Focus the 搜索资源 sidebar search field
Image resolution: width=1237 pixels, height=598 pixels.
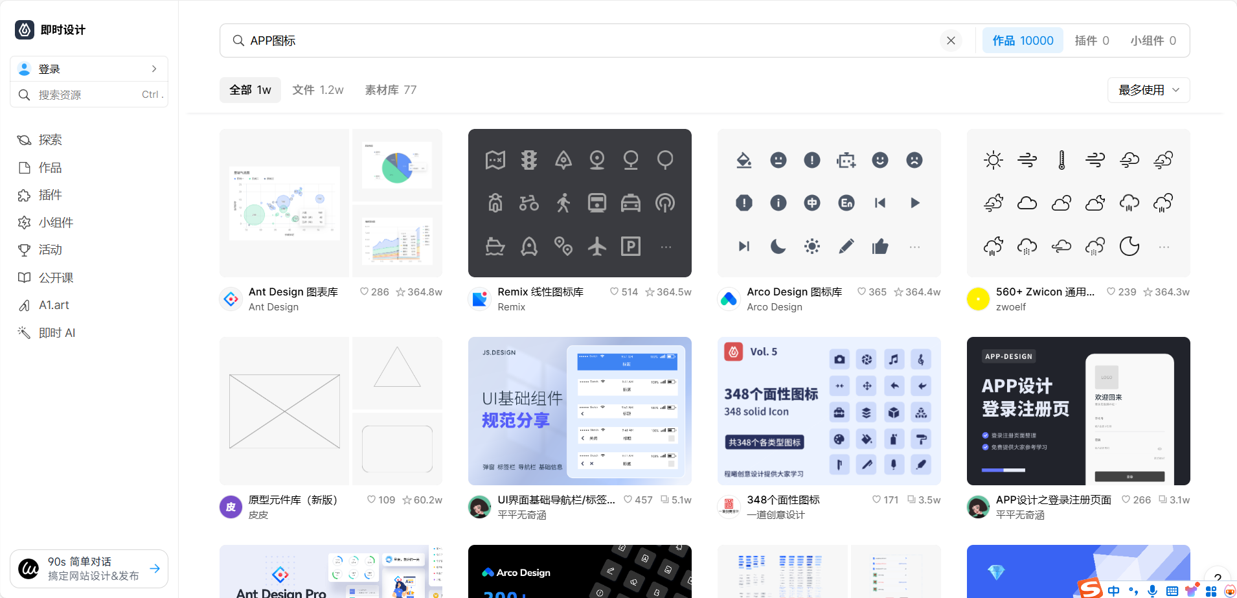[x=89, y=95]
